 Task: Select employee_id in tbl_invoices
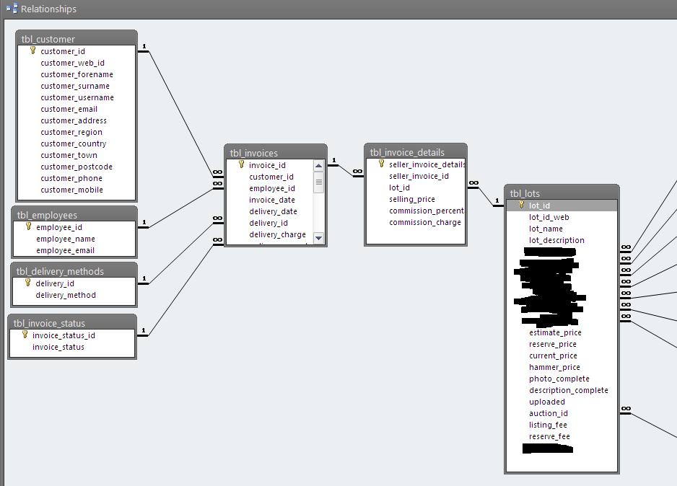(272, 188)
